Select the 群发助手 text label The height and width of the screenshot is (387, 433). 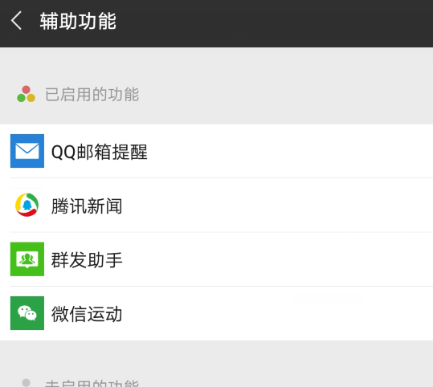[87, 260]
